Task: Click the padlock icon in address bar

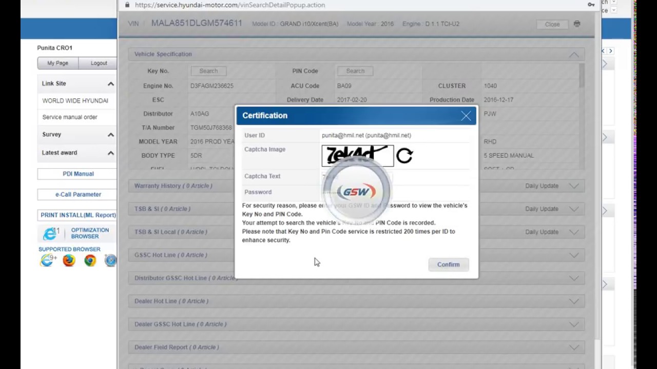Action: click(x=128, y=5)
